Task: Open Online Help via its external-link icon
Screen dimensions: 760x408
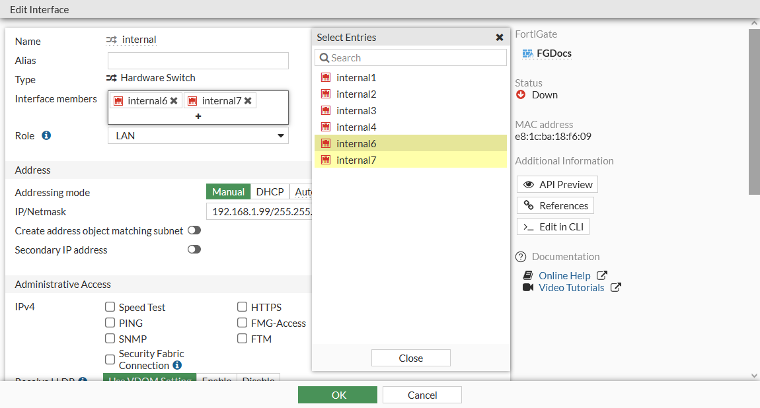Action: 602,275
